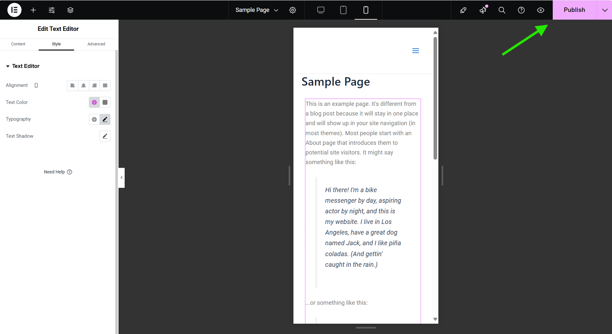Click the Elementor logo icon

coord(14,10)
